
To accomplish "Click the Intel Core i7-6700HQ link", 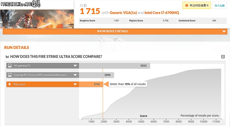I will [x=162, y=13].
